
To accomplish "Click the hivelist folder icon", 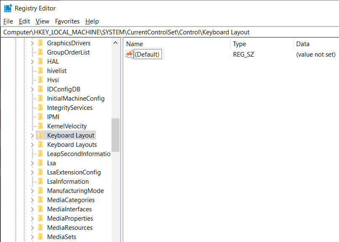I will pyautogui.click(x=40, y=71).
